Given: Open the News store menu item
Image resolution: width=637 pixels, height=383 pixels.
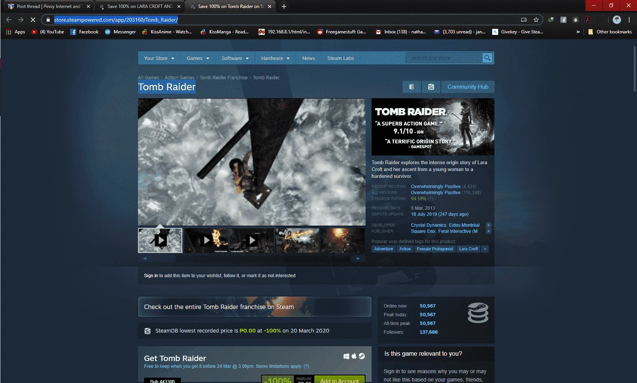Looking at the screenshot, I should pyautogui.click(x=309, y=58).
